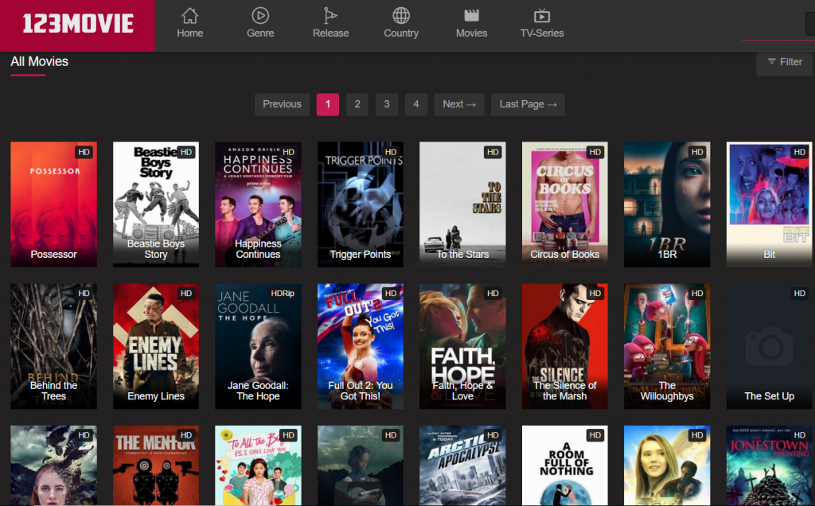Click the Country globe icon
Image resolution: width=815 pixels, height=506 pixels.
pyautogui.click(x=401, y=16)
